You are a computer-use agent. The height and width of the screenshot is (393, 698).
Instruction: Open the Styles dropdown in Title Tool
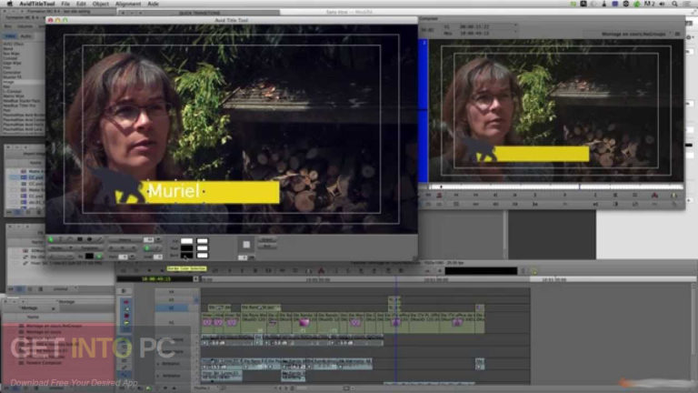[x=61, y=248]
